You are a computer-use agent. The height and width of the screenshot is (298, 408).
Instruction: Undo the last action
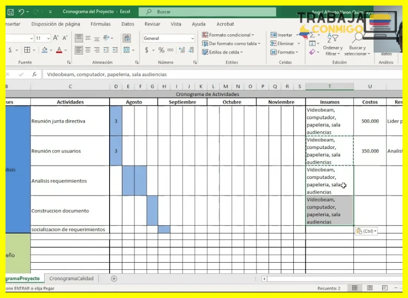(21, 12)
